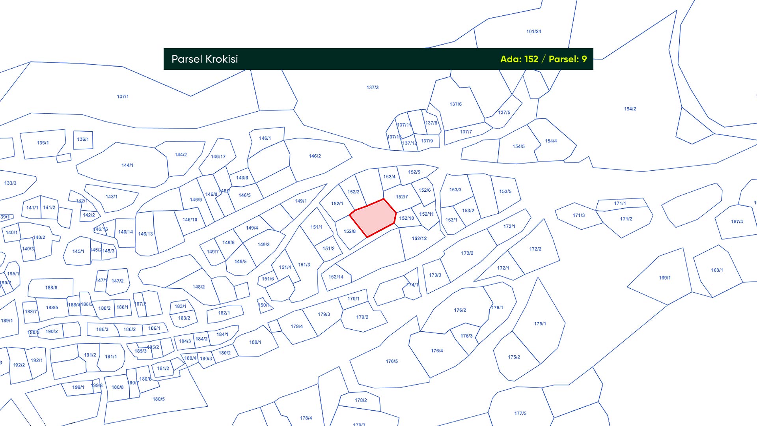This screenshot has height=426, width=757.
Task: Click parcel 152/7 label
Action: pyautogui.click(x=401, y=197)
